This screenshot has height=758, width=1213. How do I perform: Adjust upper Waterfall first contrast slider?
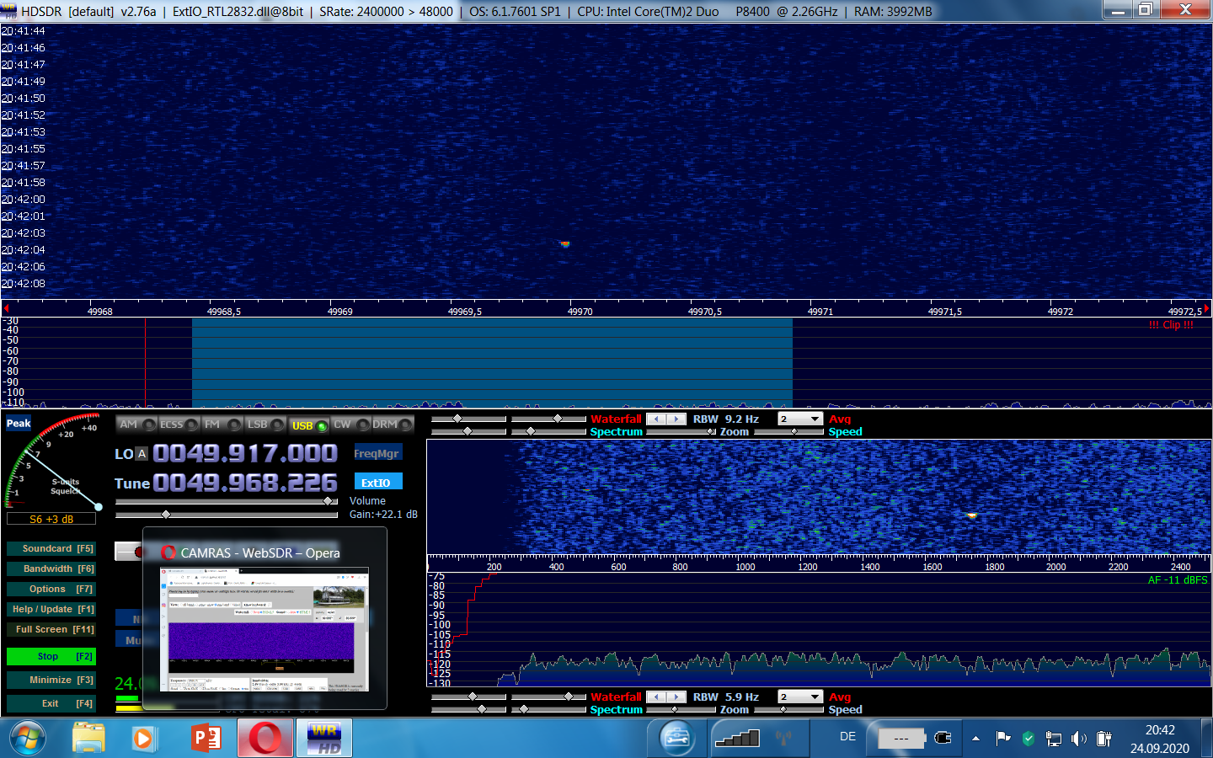coord(468,419)
